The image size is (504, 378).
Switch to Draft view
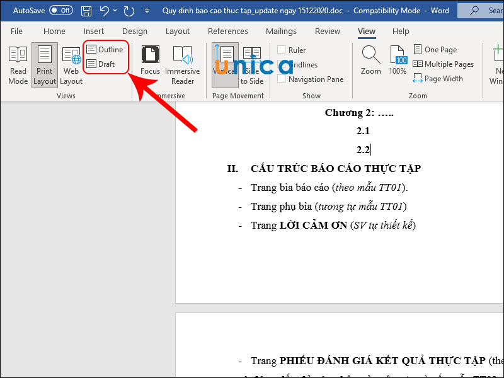101,64
